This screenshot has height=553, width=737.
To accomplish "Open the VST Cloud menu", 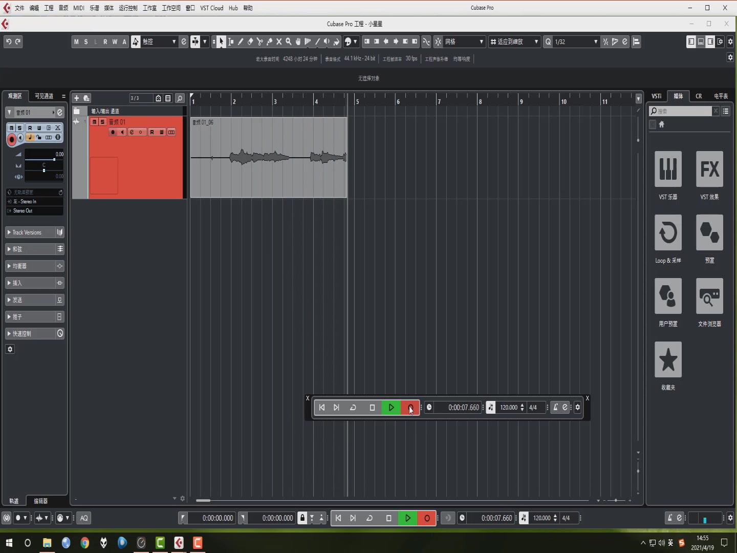I will (x=212, y=8).
